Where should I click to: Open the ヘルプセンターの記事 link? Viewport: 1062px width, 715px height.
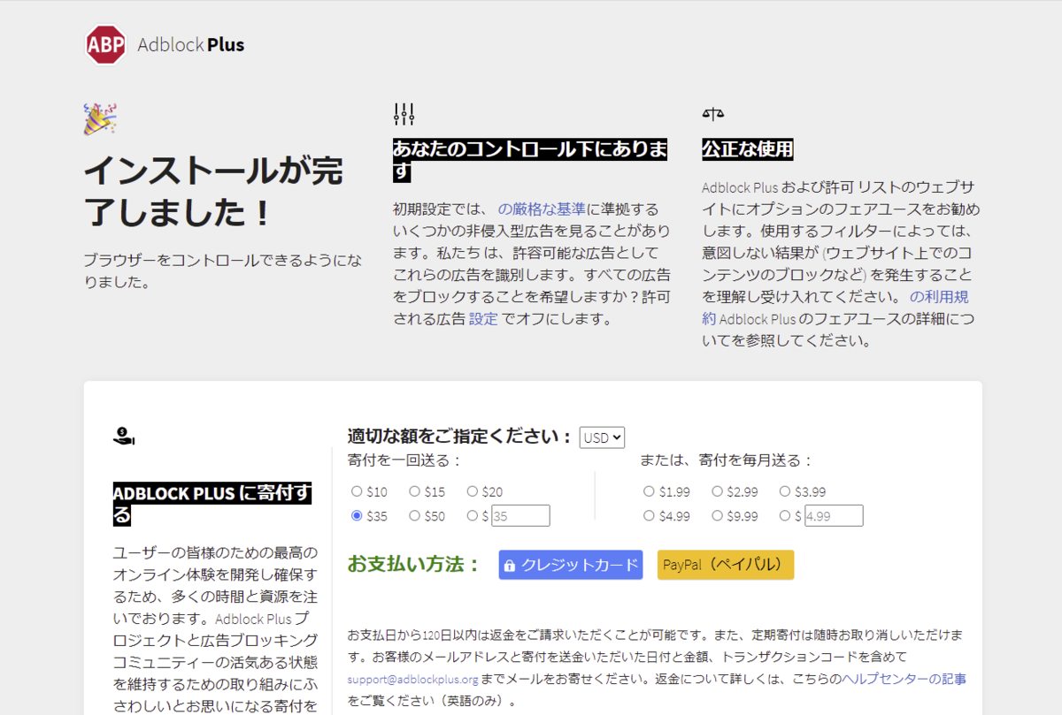pos(904,679)
